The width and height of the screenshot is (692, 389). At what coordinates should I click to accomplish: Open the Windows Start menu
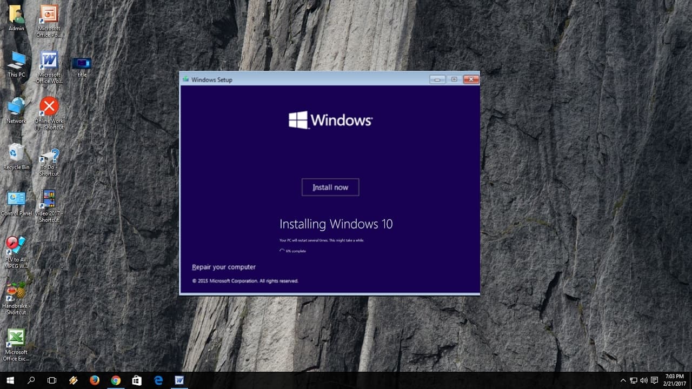coord(10,380)
